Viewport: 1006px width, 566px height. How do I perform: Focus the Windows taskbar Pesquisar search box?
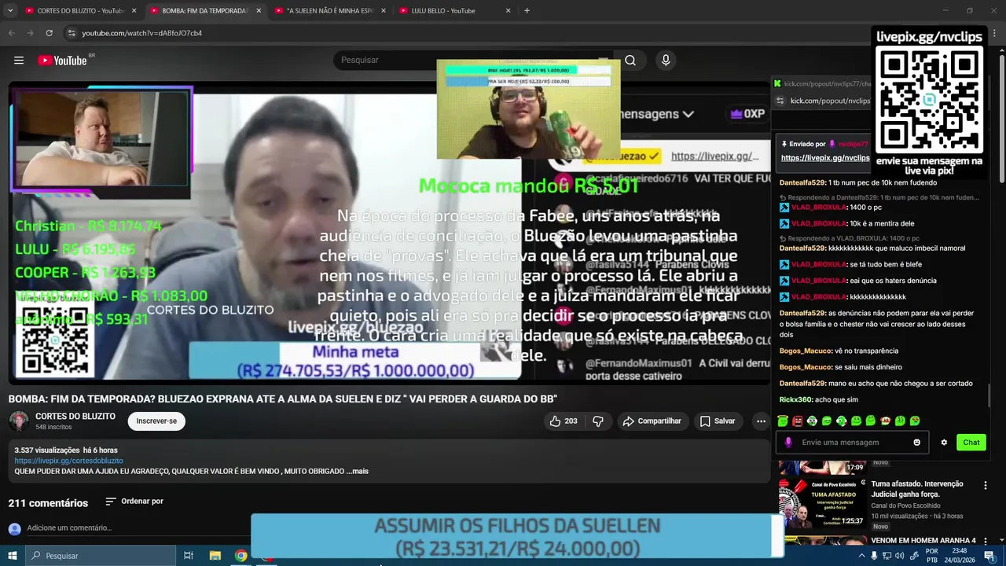[101, 556]
